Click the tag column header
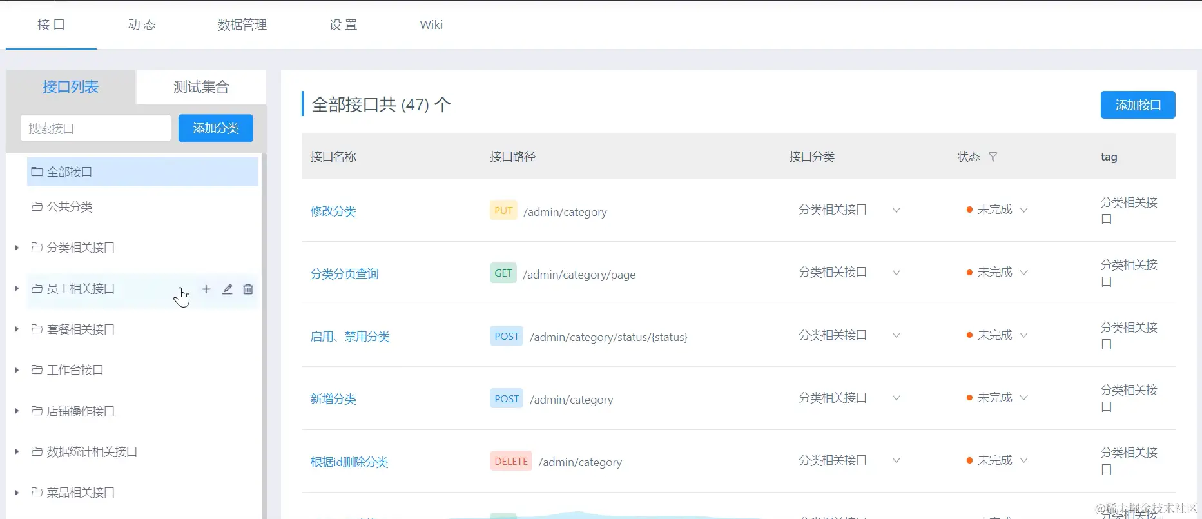This screenshot has height=519, width=1202. point(1109,157)
